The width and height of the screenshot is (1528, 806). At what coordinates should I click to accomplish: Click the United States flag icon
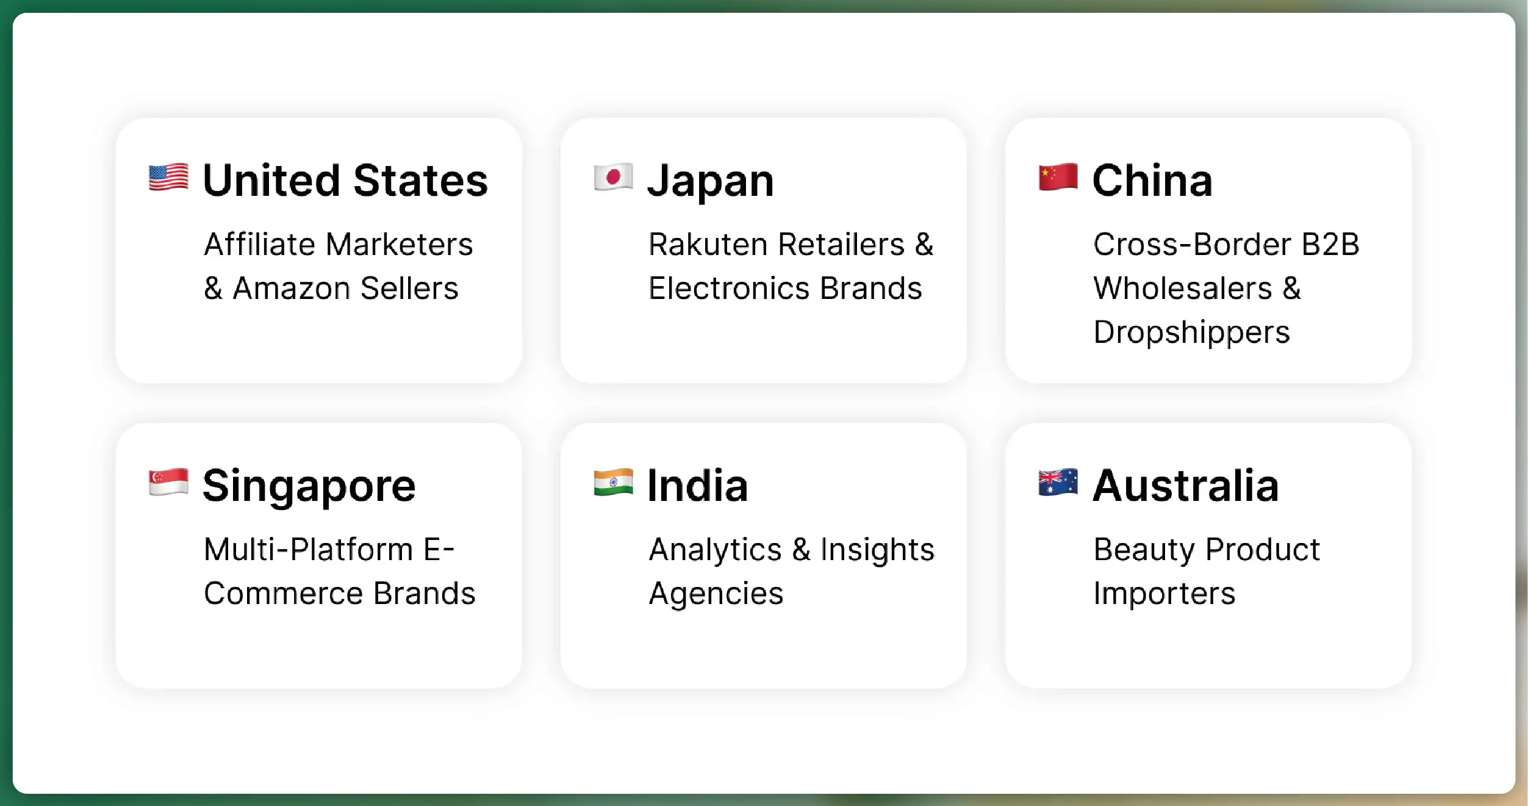click(168, 178)
